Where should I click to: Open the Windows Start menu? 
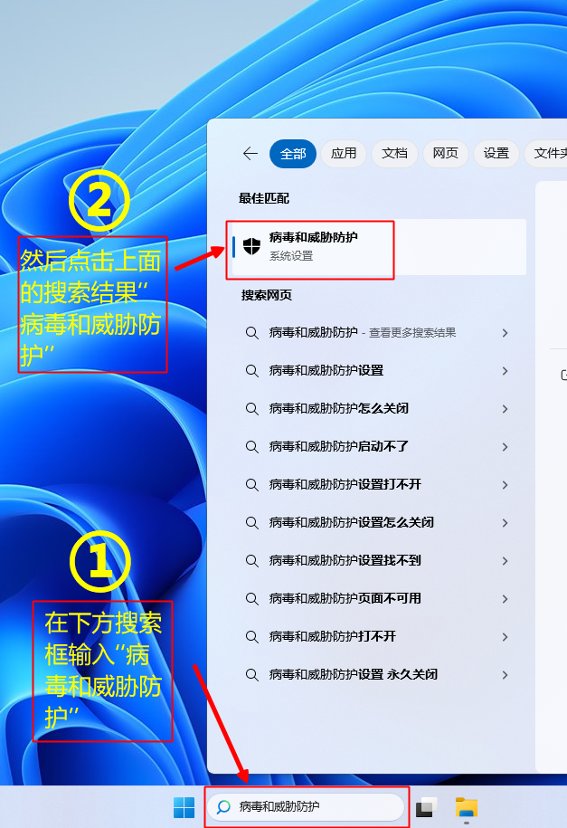point(184,807)
